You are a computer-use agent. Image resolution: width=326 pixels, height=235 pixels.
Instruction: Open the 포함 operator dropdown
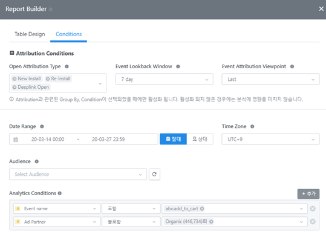(131, 208)
